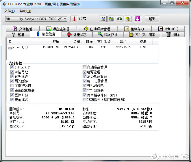Click the camera save screenshot icon
Viewport: 191px width, 162px height.
(x=119, y=19)
